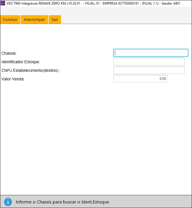Click the purple Linx app icon in title bar

click(x=3, y=3)
